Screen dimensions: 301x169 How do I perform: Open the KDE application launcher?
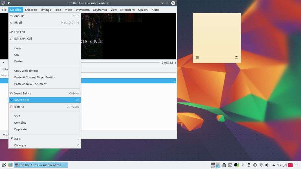pos(4,165)
